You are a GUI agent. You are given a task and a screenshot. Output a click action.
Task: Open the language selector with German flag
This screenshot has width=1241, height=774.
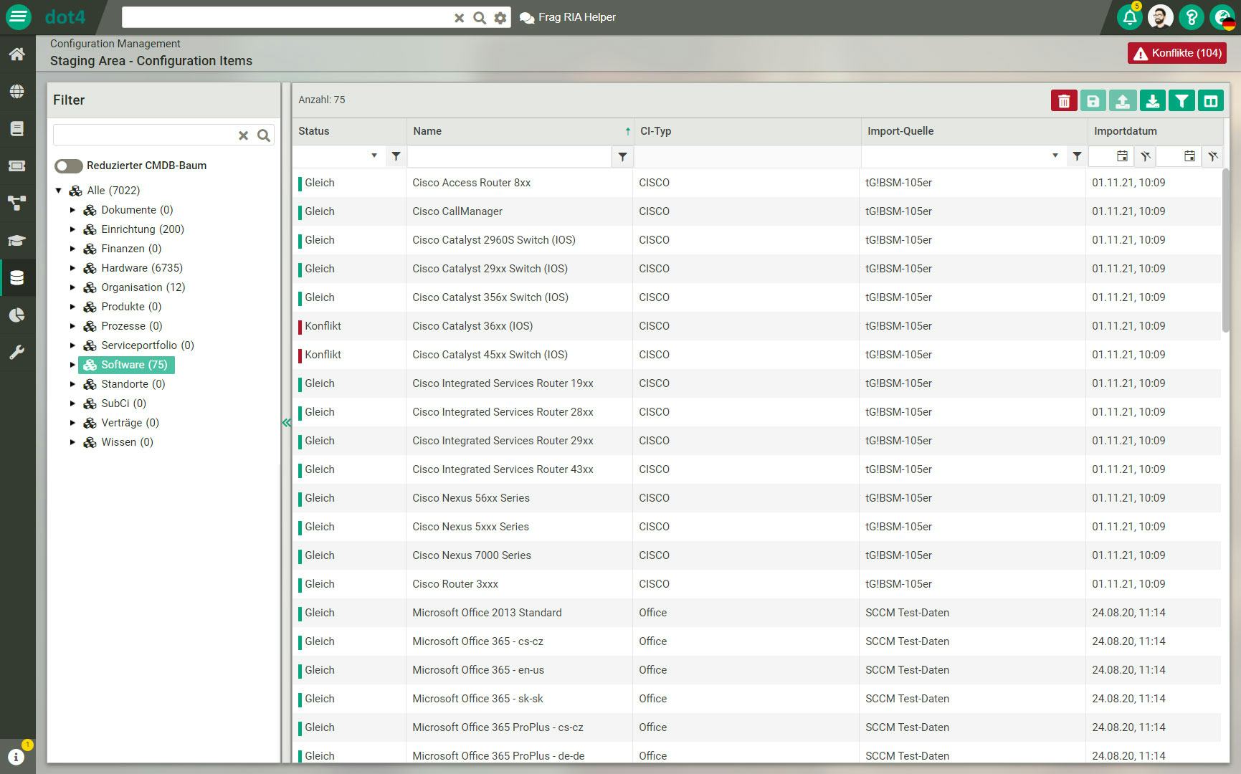[x=1222, y=17]
